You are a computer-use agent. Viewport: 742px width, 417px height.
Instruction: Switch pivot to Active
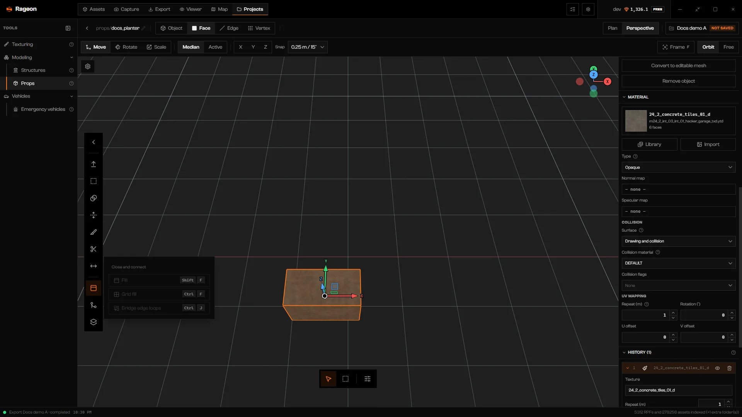(x=215, y=47)
